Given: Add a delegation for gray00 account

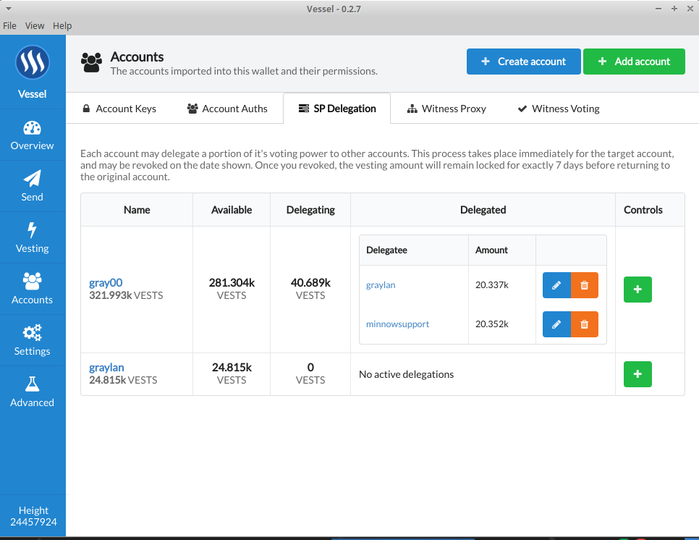Looking at the screenshot, I should coord(637,290).
